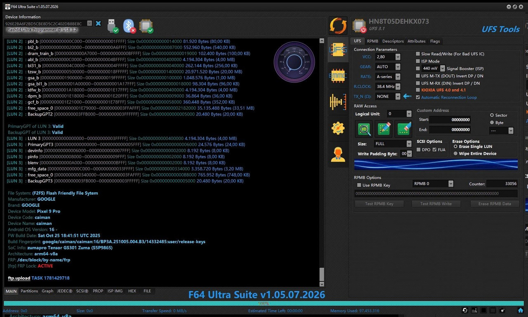Open the 440 mV signal booster dropdown

pyautogui.click(x=443, y=69)
